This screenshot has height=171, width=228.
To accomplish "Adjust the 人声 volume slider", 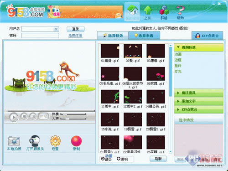I will pos(73,119).
